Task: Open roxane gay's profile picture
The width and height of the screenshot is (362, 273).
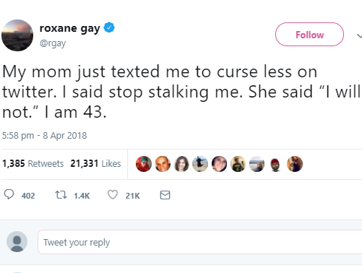Action: tap(17, 35)
